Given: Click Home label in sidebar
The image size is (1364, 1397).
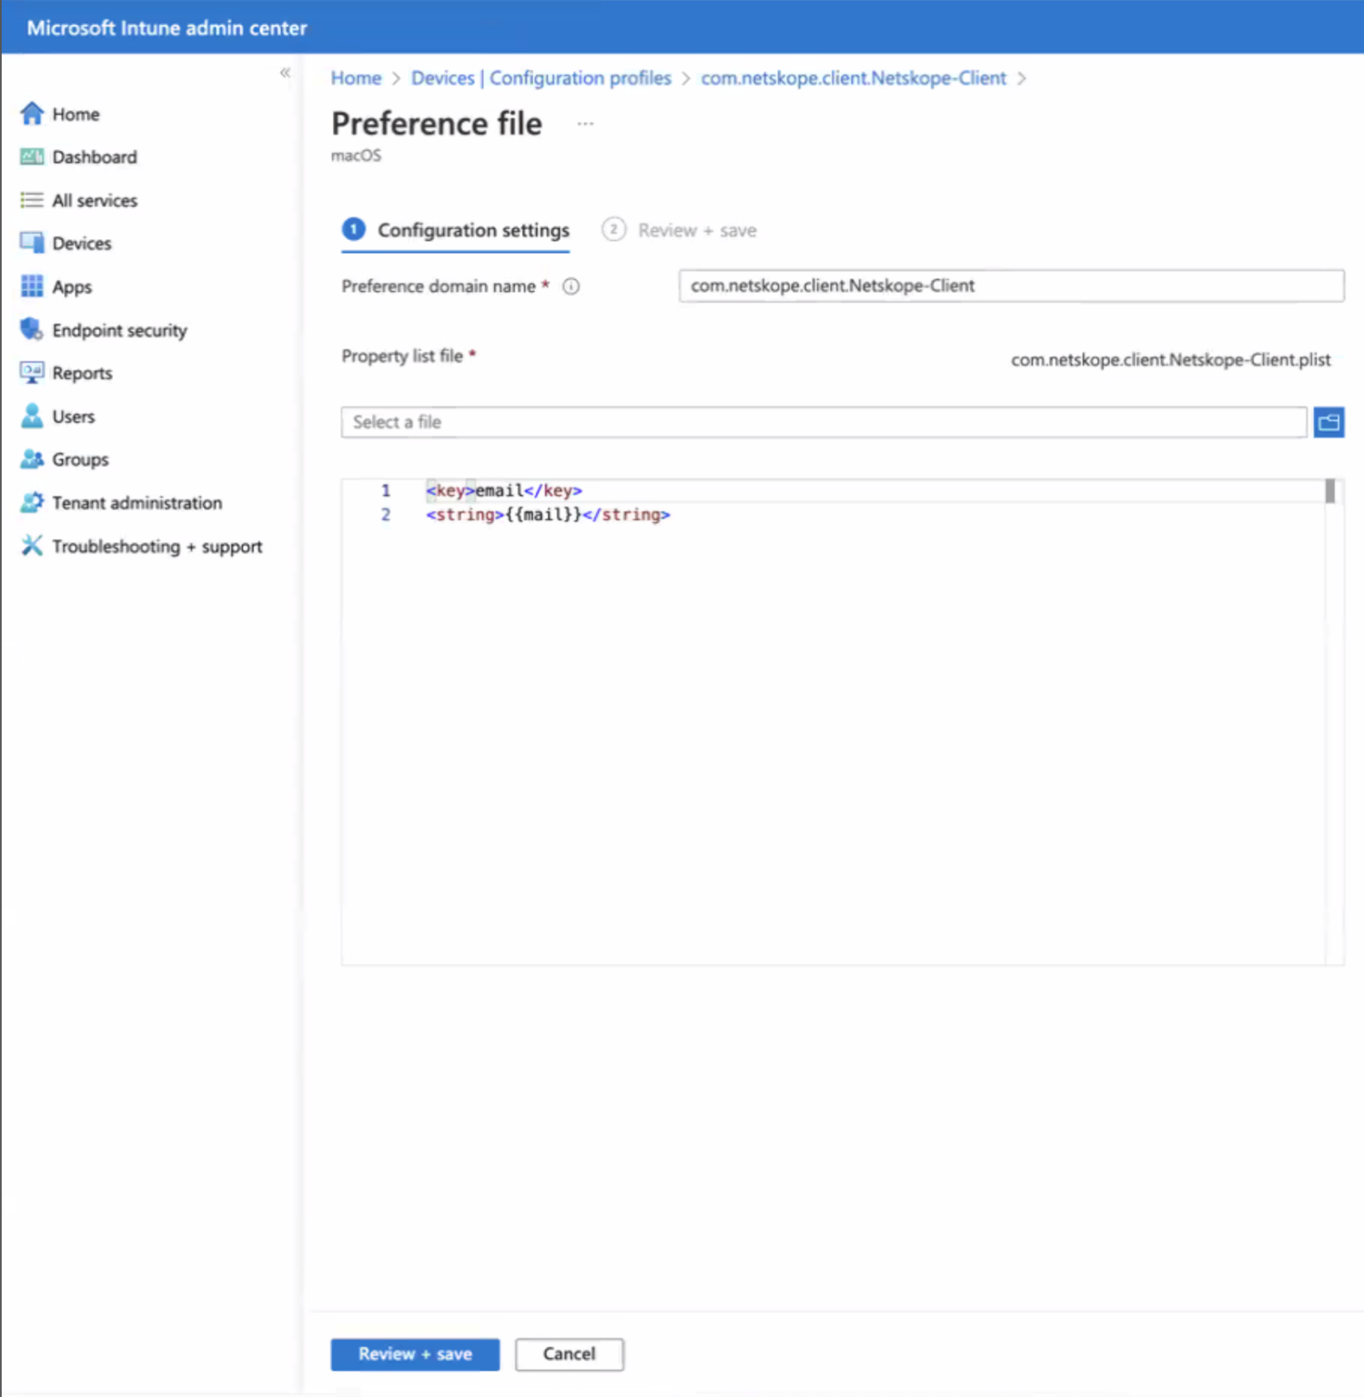Looking at the screenshot, I should (76, 115).
